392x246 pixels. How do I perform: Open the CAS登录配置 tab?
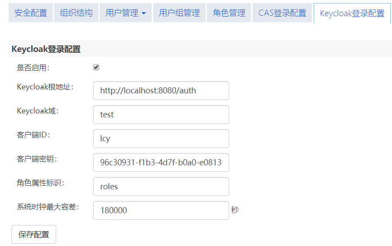tap(282, 13)
